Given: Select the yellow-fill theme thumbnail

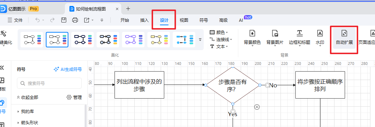Looking at the screenshot, I should pos(159,40).
